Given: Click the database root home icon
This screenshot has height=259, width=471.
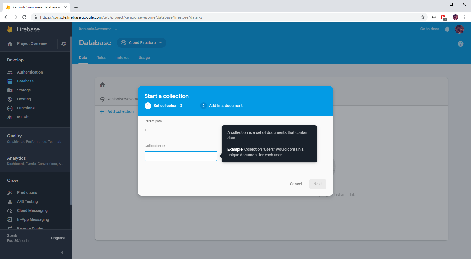Looking at the screenshot, I should (102, 85).
